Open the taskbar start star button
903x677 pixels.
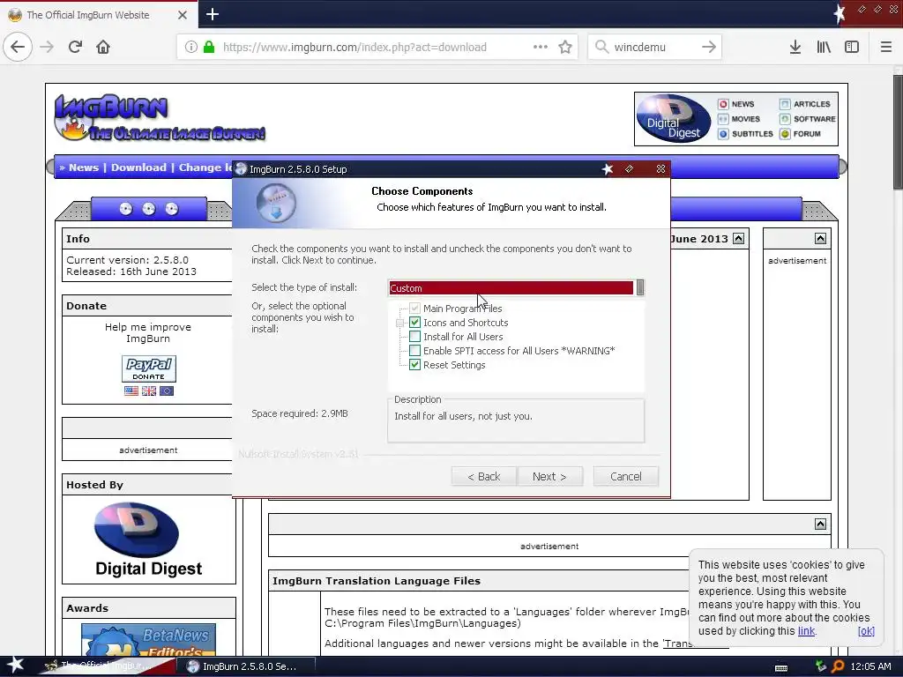tap(15, 666)
